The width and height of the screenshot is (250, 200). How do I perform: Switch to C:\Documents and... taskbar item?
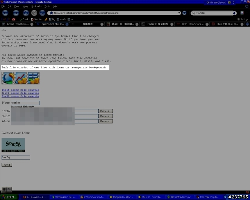[93, 197]
